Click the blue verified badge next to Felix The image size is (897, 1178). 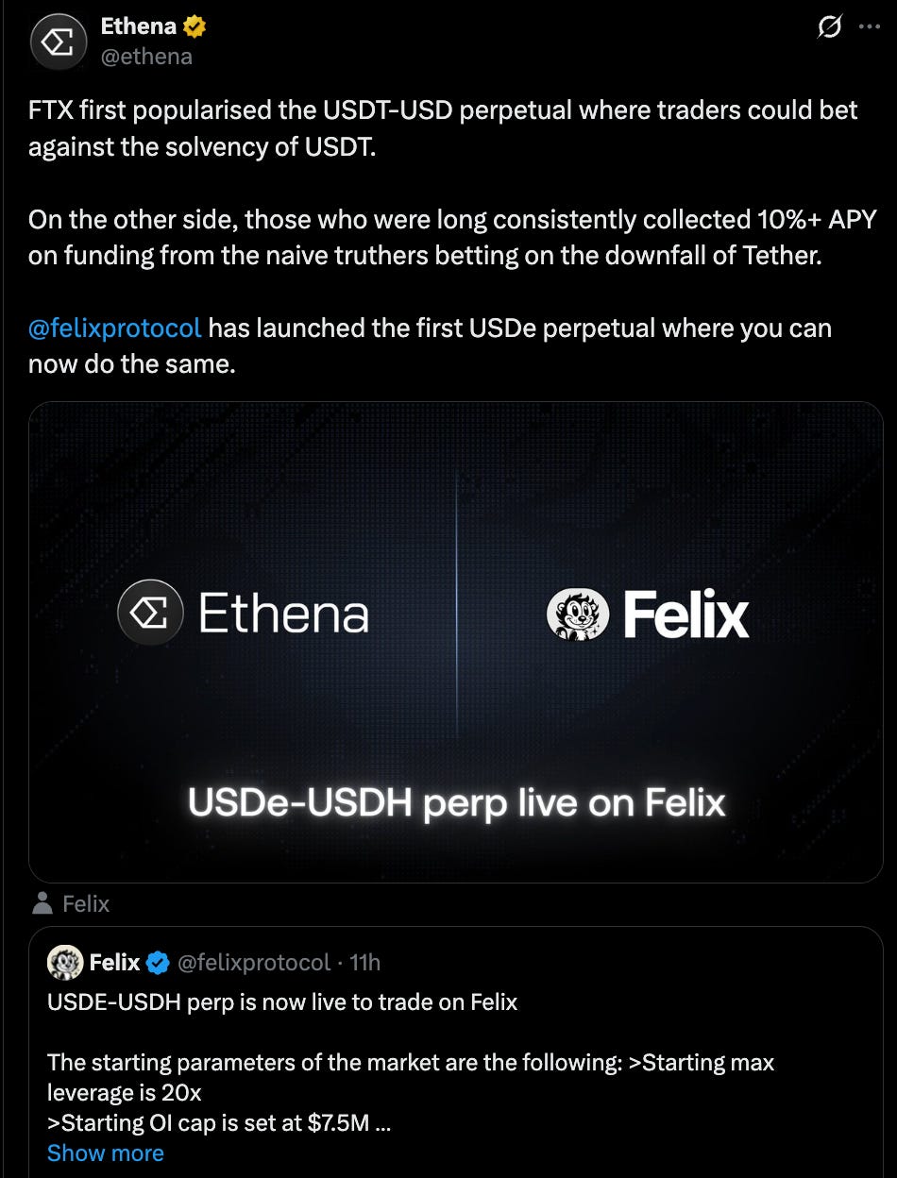click(158, 963)
